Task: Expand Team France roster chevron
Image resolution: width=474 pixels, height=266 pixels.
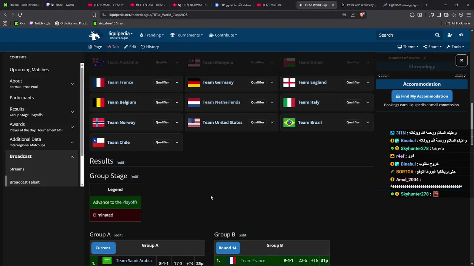Action: [177, 82]
